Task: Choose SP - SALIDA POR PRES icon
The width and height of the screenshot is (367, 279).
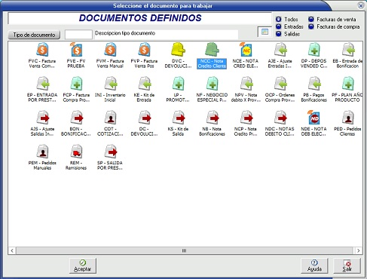Action: point(110,152)
